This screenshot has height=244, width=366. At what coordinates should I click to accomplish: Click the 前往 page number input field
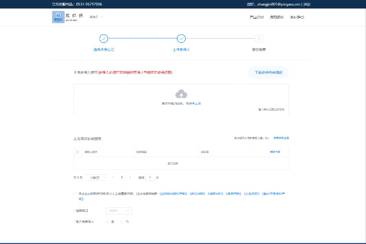(150, 177)
